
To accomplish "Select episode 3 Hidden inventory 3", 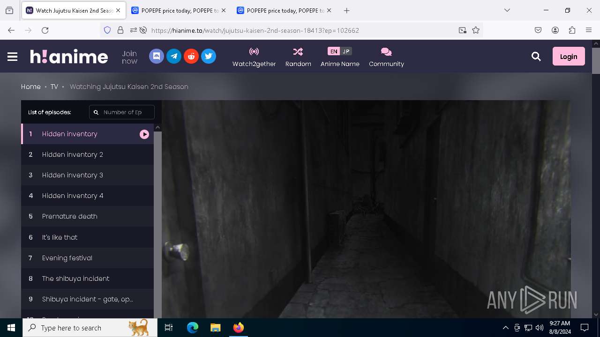I will click(87, 175).
